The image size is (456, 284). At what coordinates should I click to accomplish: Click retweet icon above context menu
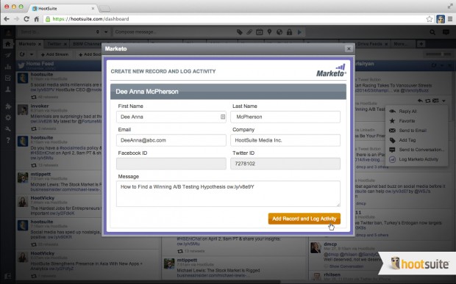coord(428,101)
